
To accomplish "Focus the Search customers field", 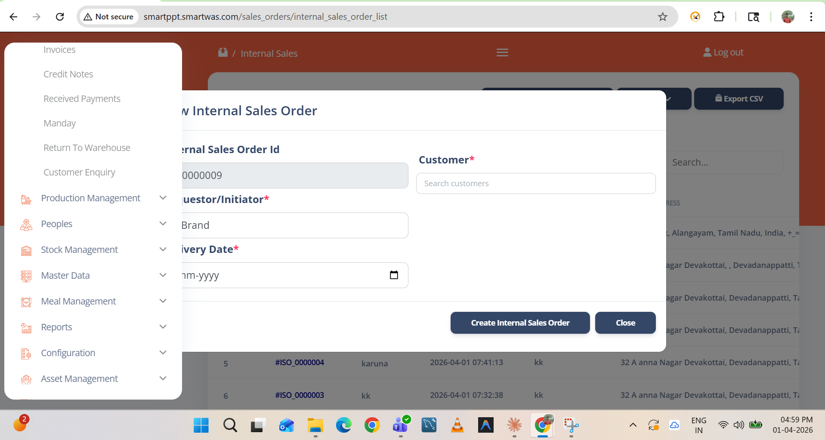I will (536, 184).
